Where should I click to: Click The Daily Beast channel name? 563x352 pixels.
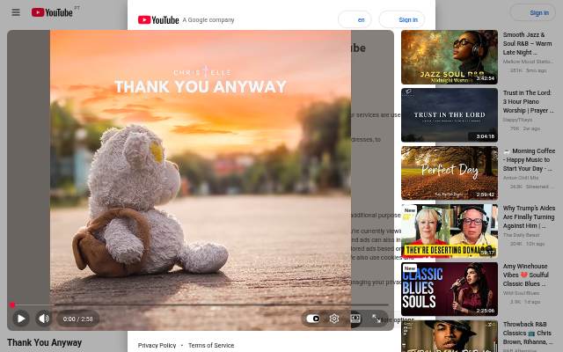(x=521, y=235)
